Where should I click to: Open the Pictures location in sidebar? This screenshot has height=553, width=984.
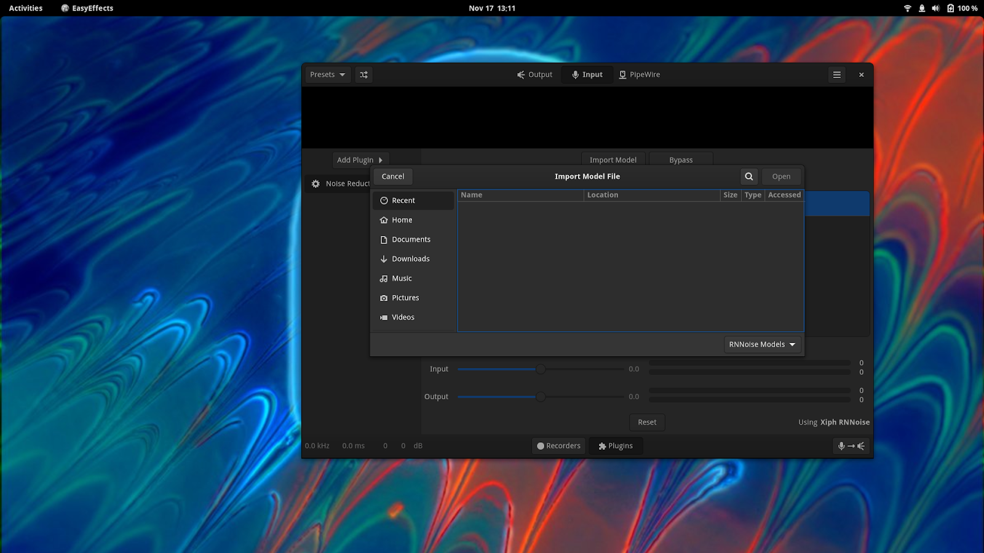point(405,298)
